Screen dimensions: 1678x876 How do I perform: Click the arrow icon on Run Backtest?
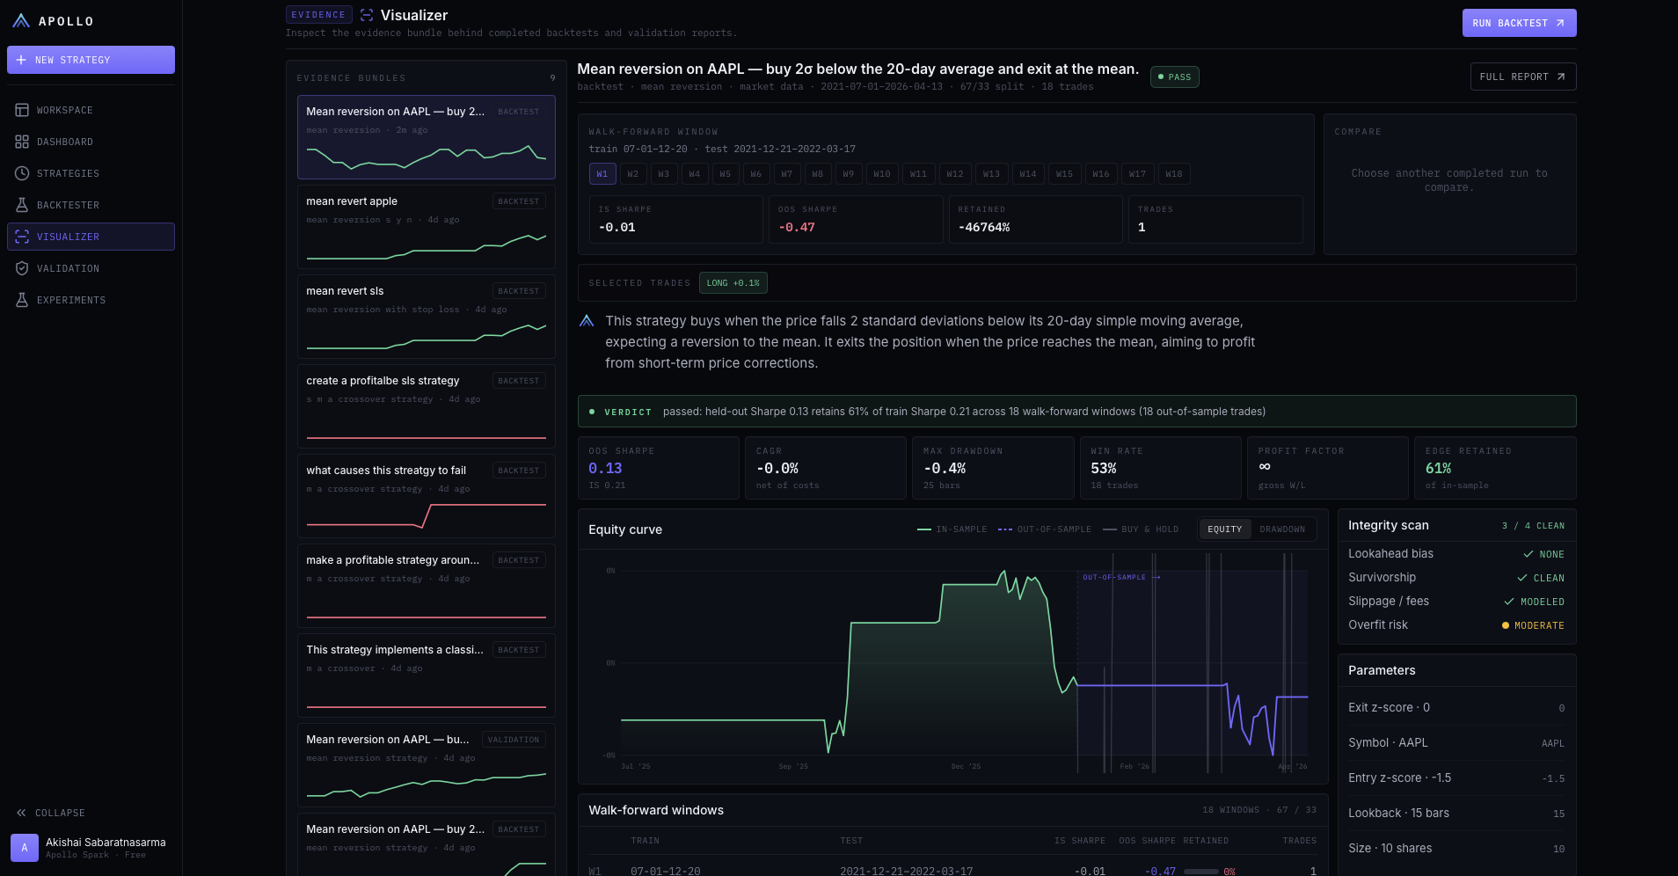click(x=1560, y=23)
